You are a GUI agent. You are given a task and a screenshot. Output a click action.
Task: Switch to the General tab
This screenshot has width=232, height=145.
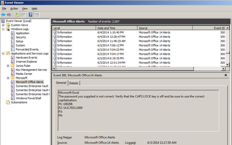[61, 83]
